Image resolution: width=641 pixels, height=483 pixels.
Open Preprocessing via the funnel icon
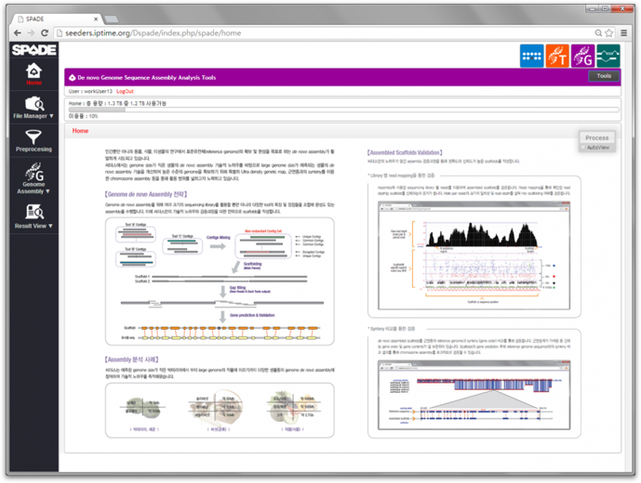click(x=33, y=137)
